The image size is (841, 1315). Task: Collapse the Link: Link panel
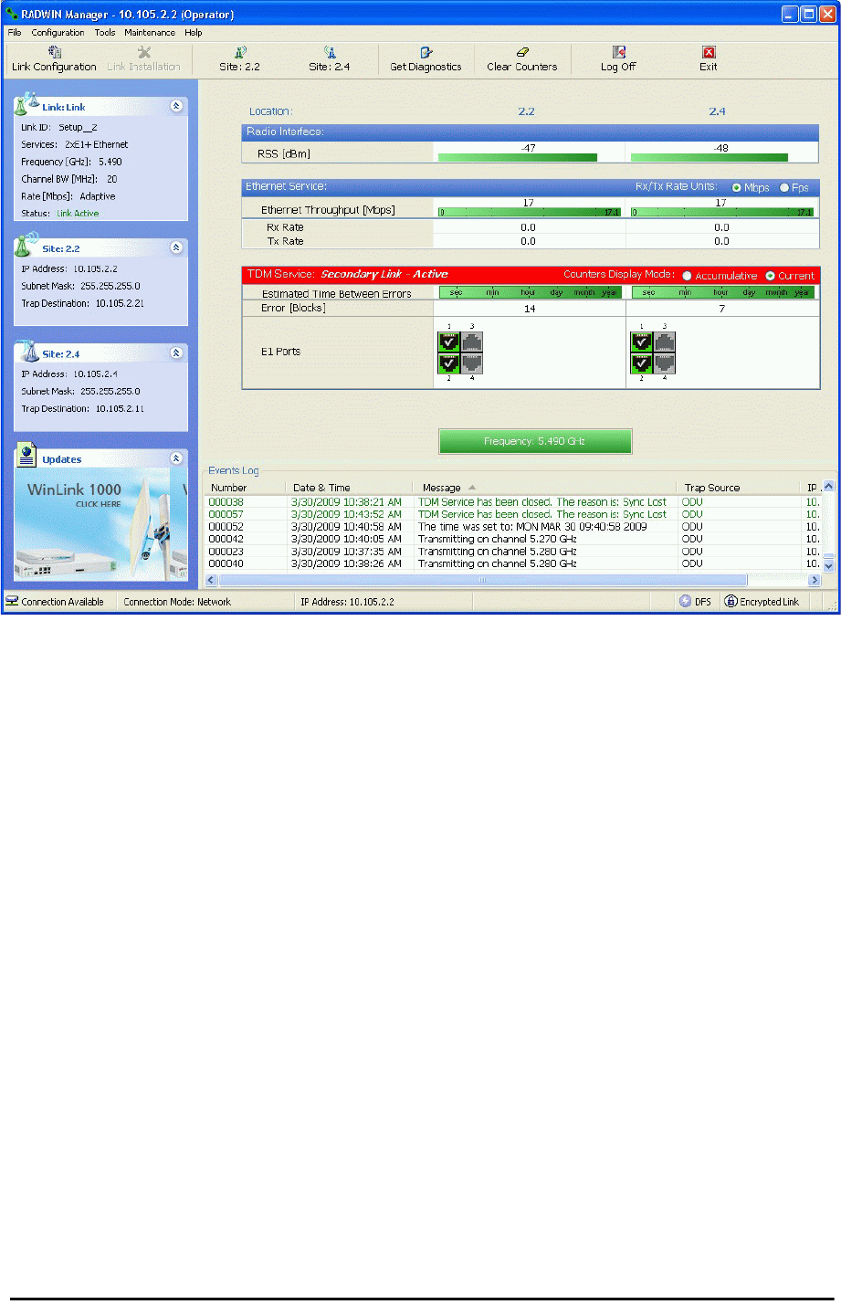coord(176,106)
